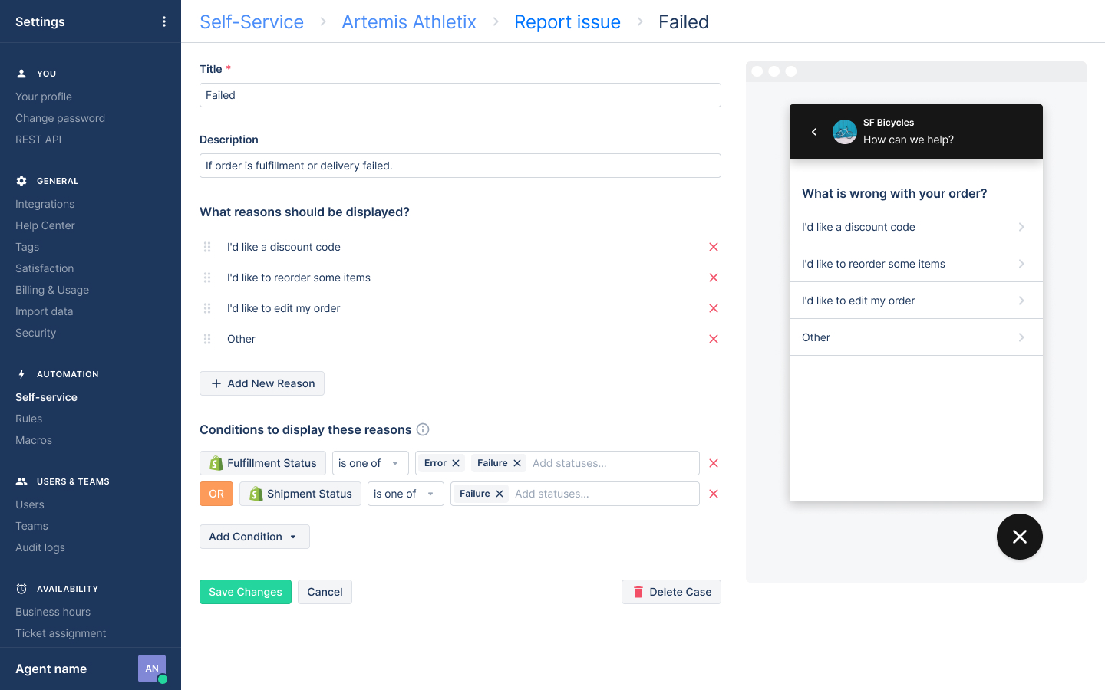Remove Failure tag from Fulfillment Status
Viewport: 1105px width, 690px height.
[517, 463]
